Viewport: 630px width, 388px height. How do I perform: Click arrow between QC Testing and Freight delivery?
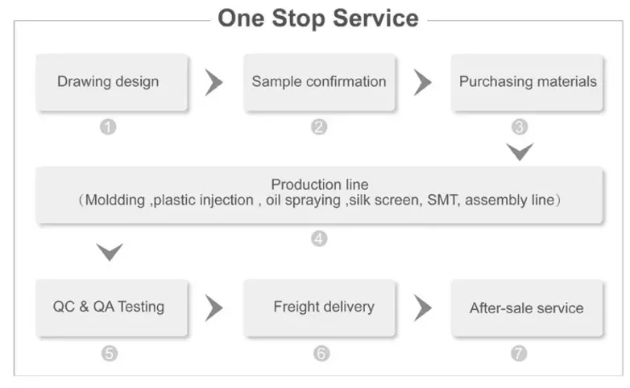coord(213,308)
